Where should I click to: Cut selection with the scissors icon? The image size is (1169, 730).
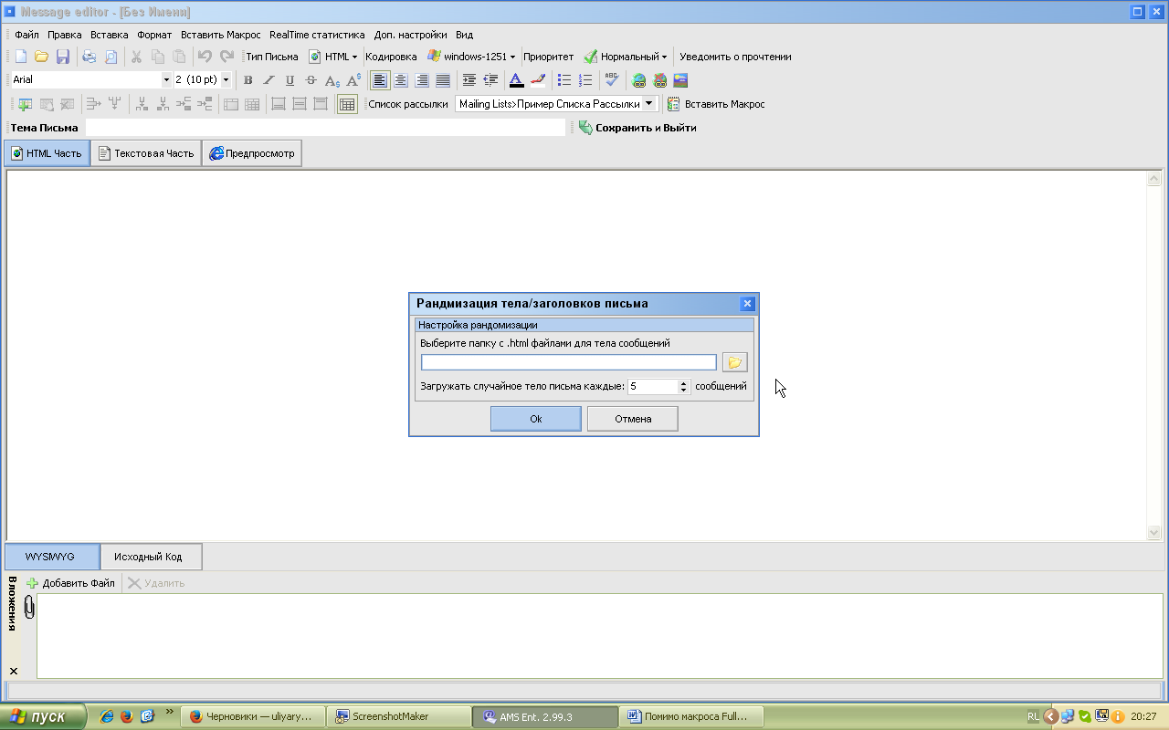(x=137, y=57)
